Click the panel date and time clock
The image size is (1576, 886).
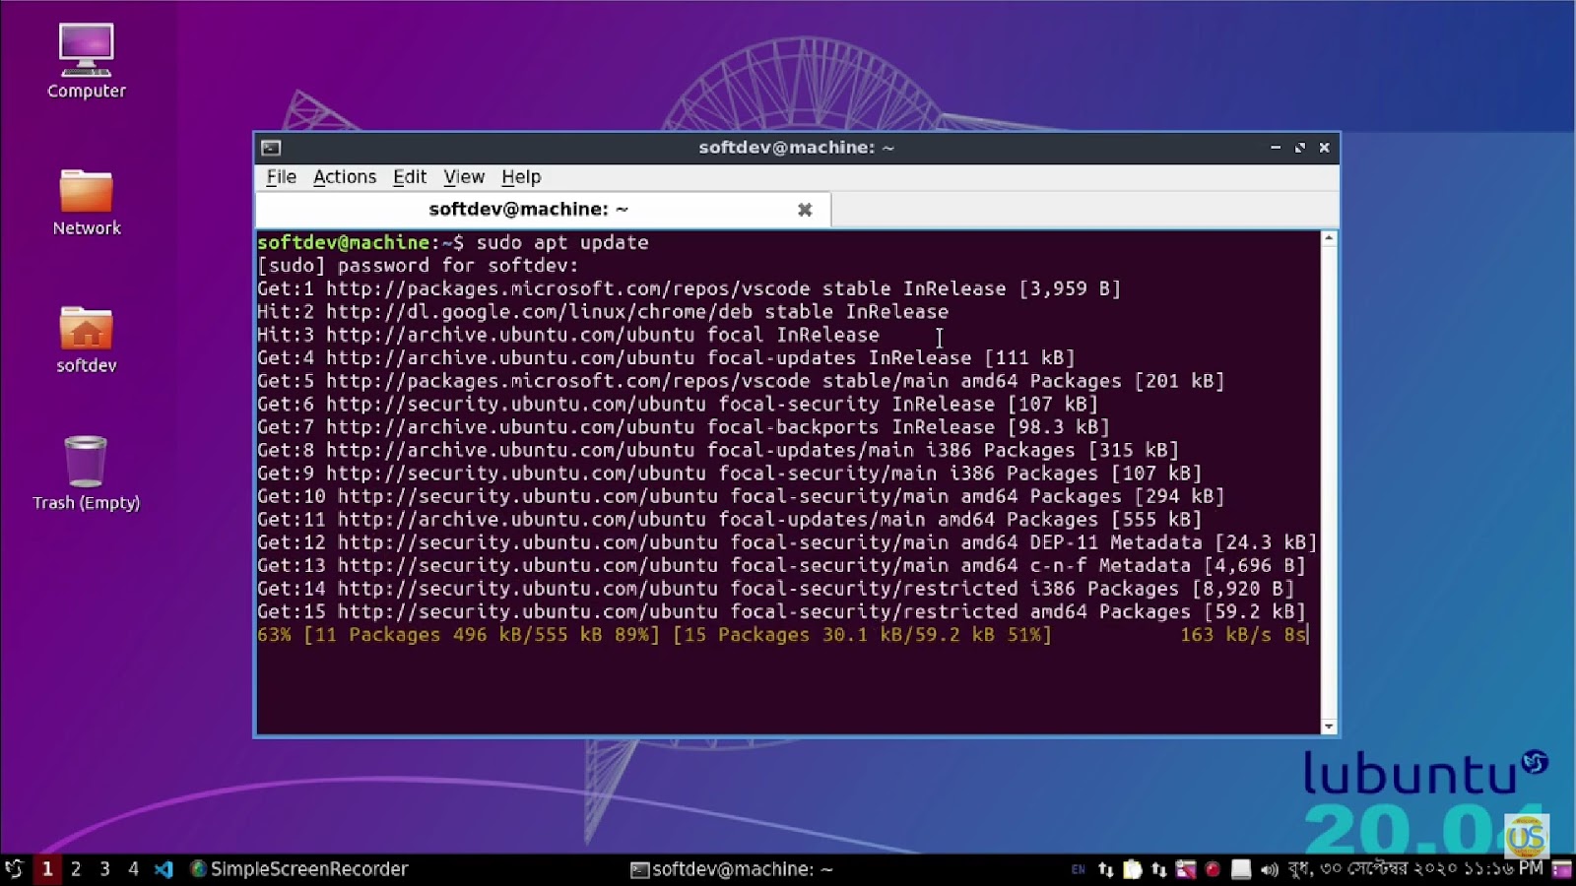click(1415, 869)
